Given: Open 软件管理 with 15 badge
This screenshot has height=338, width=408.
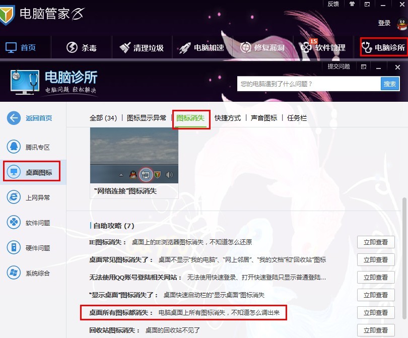Looking at the screenshot, I should point(323,47).
